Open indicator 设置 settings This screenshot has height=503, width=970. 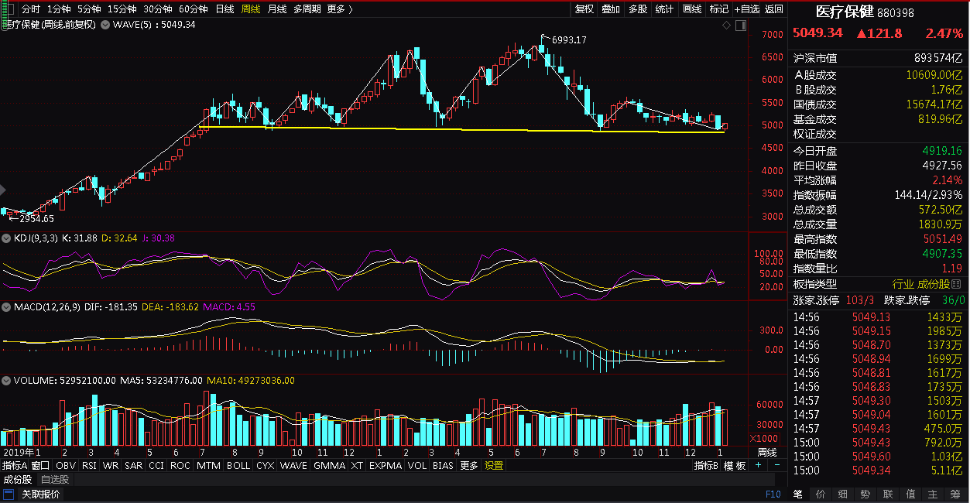(x=493, y=465)
